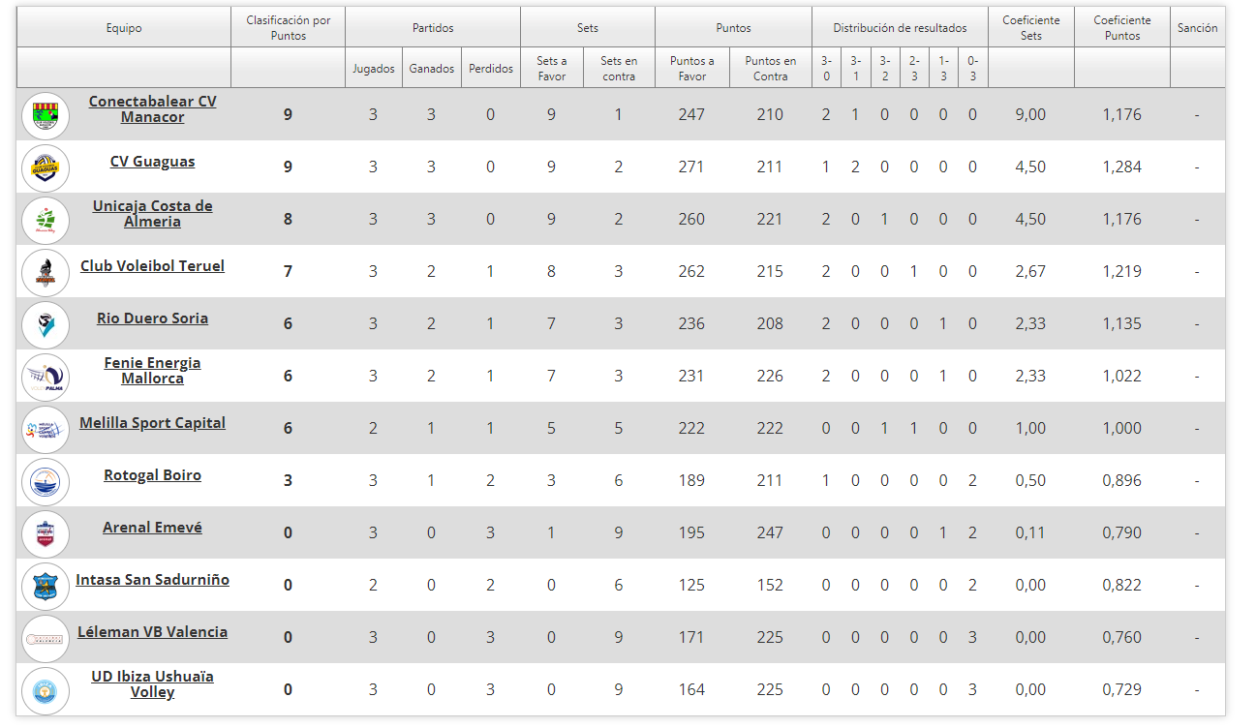Click the Intasa San Sadurniño logo
The width and height of the screenshot is (1256, 728).
(x=46, y=587)
